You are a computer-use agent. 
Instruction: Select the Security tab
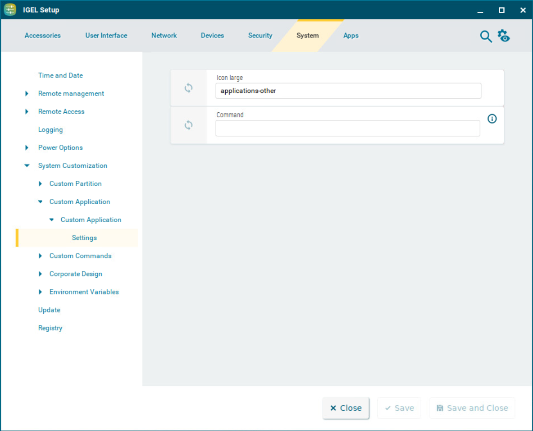pyautogui.click(x=260, y=35)
